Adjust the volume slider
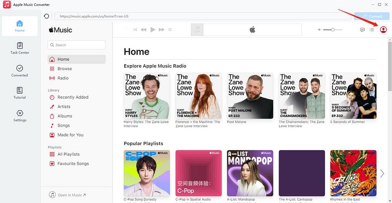This screenshot has width=392, height=203. (333, 30)
